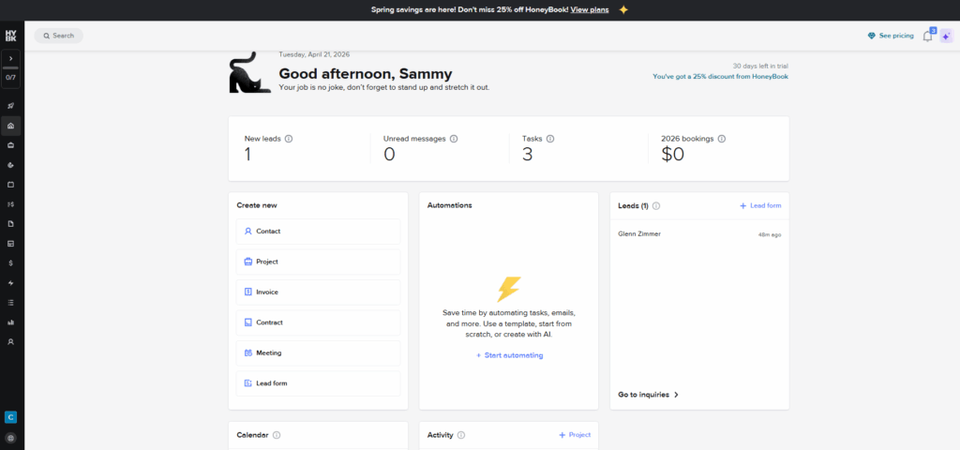960x450 pixels.
Task: Open the 2026 bookings $0 value
Action: click(672, 155)
